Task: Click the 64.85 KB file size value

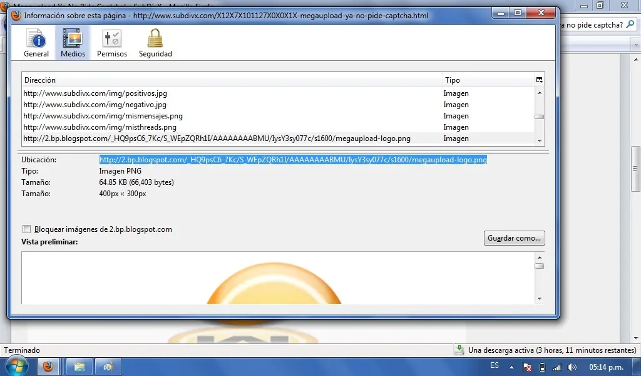Action: point(136,182)
